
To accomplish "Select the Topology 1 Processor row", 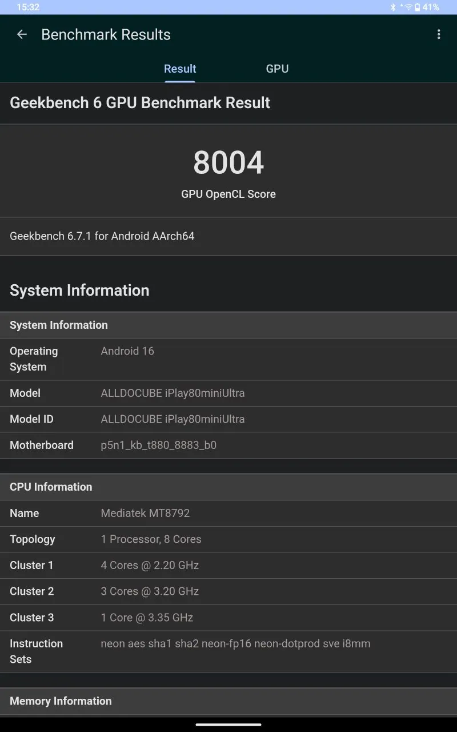I will 228,539.
